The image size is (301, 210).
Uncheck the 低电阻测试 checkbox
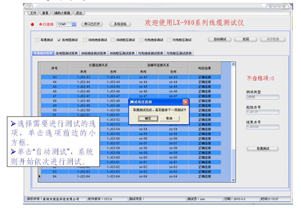pyautogui.click(x=59, y=40)
